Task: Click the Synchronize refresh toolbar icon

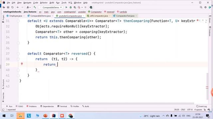Action: click(x=12, y=7)
